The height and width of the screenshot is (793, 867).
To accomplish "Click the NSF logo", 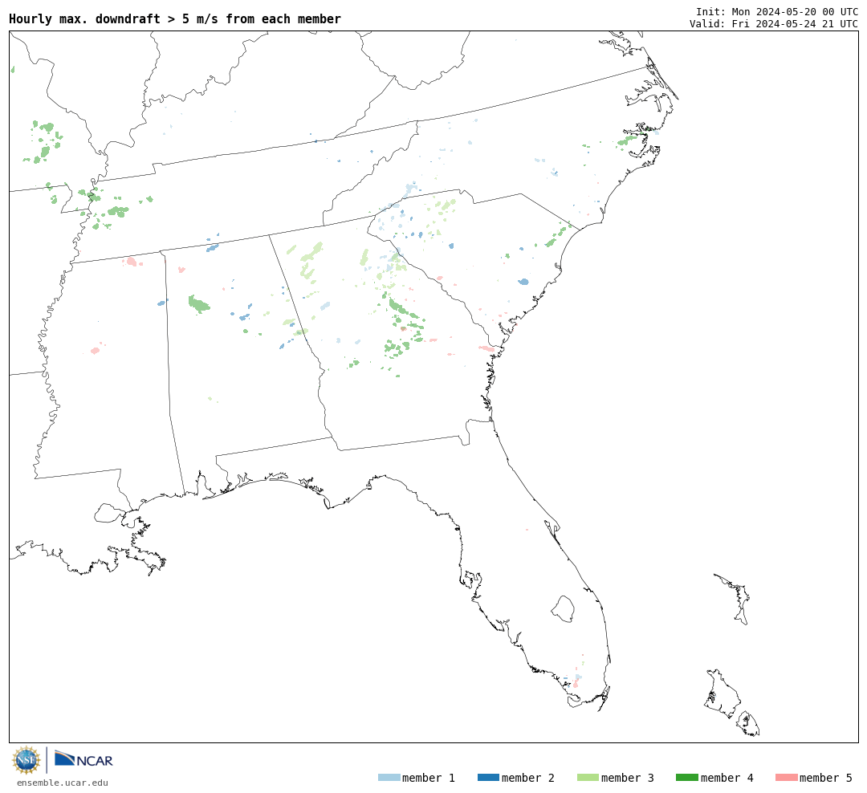I will click(x=26, y=760).
